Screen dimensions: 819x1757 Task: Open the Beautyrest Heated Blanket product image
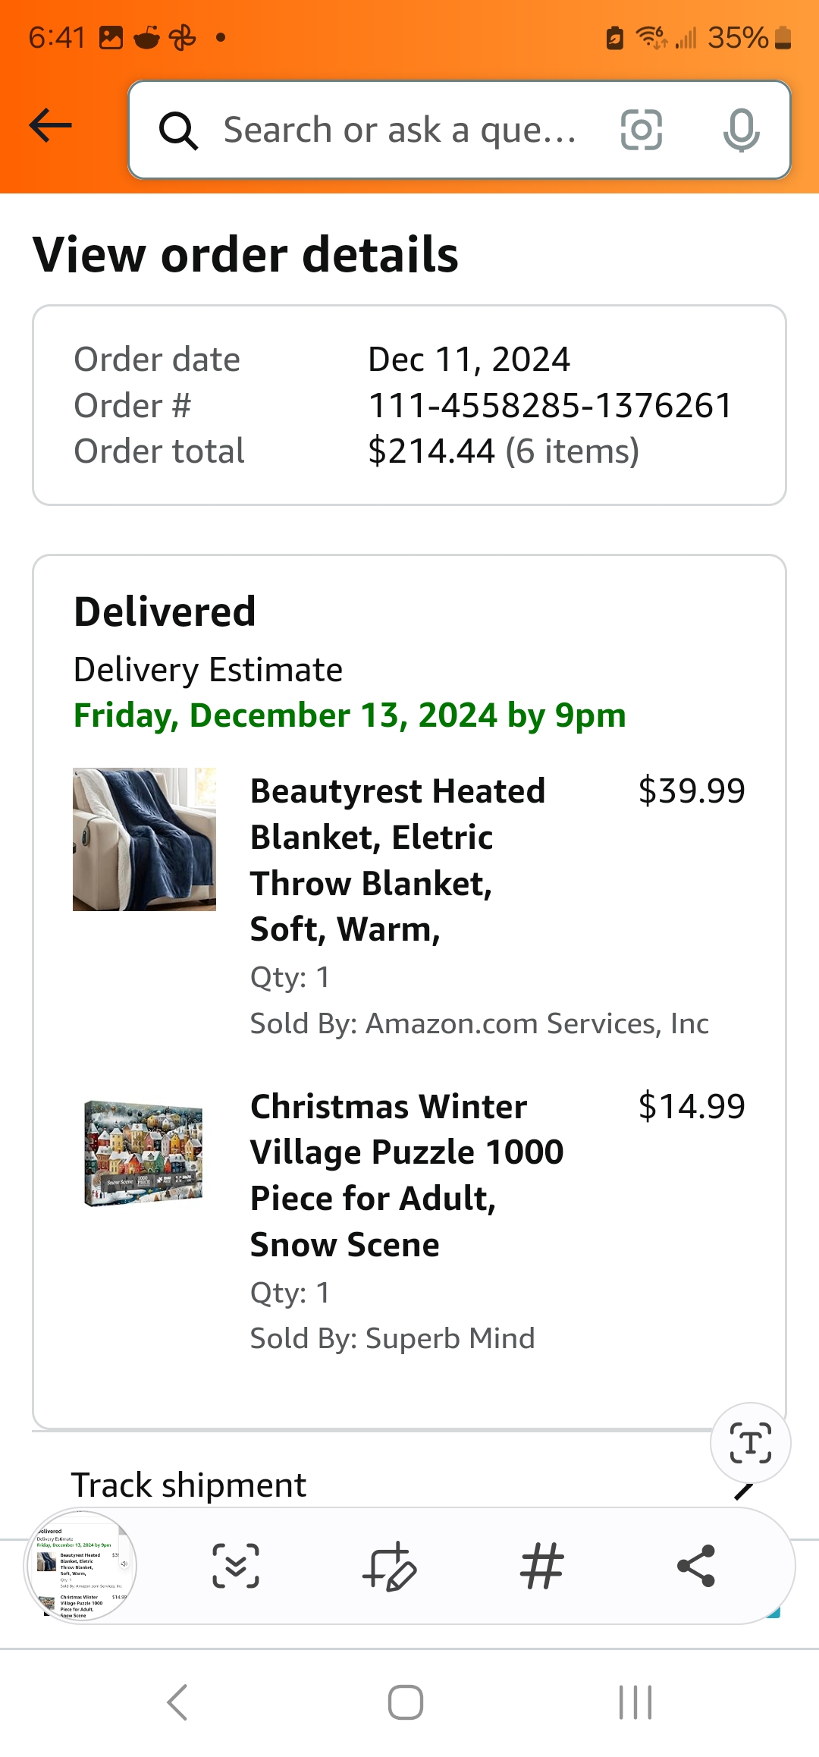click(144, 839)
